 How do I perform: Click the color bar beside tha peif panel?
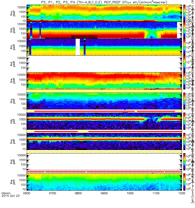(184, 101)
